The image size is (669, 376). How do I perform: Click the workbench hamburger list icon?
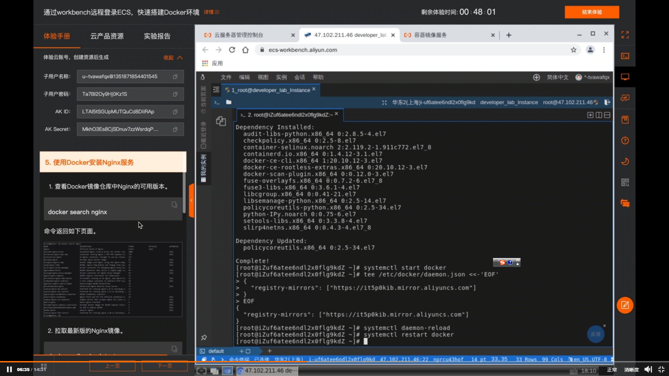[x=216, y=90]
